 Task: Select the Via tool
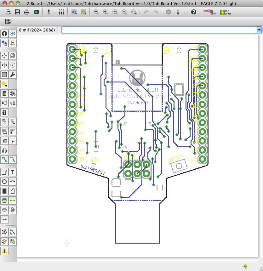pyautogui.click(x=4, y=200)
